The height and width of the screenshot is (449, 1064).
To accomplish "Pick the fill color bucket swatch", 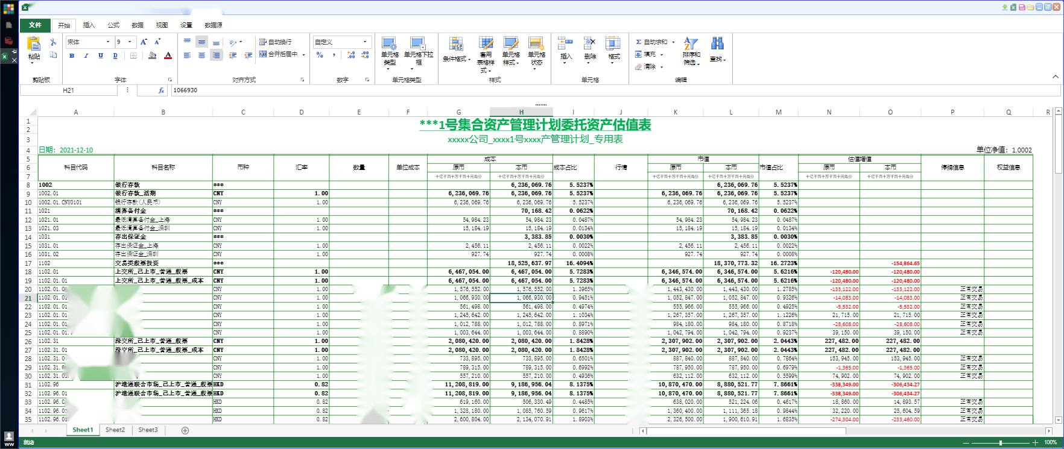I will pos(153,55).
